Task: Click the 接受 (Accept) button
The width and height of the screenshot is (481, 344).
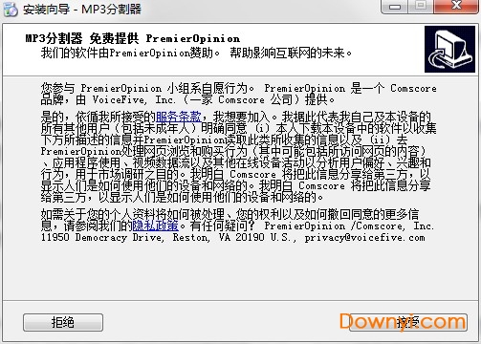Action: pos(408,322)
